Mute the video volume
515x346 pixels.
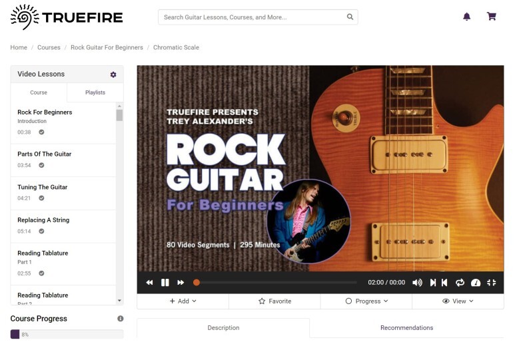point(417,282)
